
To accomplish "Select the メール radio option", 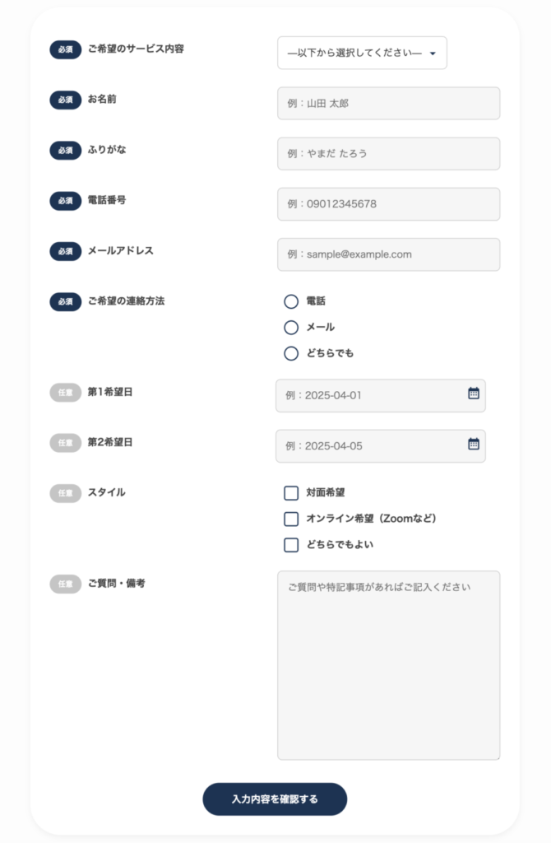I will pos(291,328).
